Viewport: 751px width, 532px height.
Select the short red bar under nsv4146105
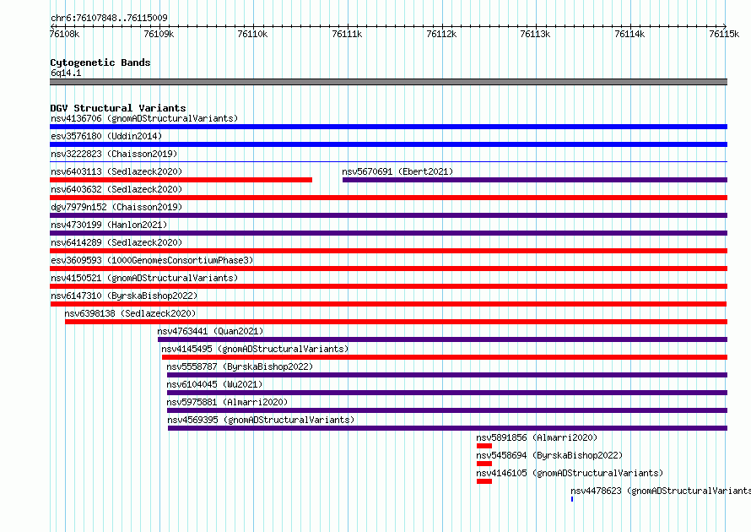(x=484, y=481)
